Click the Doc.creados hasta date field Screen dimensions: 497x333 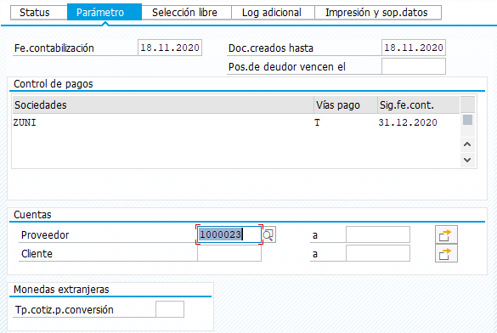(414, 48)
